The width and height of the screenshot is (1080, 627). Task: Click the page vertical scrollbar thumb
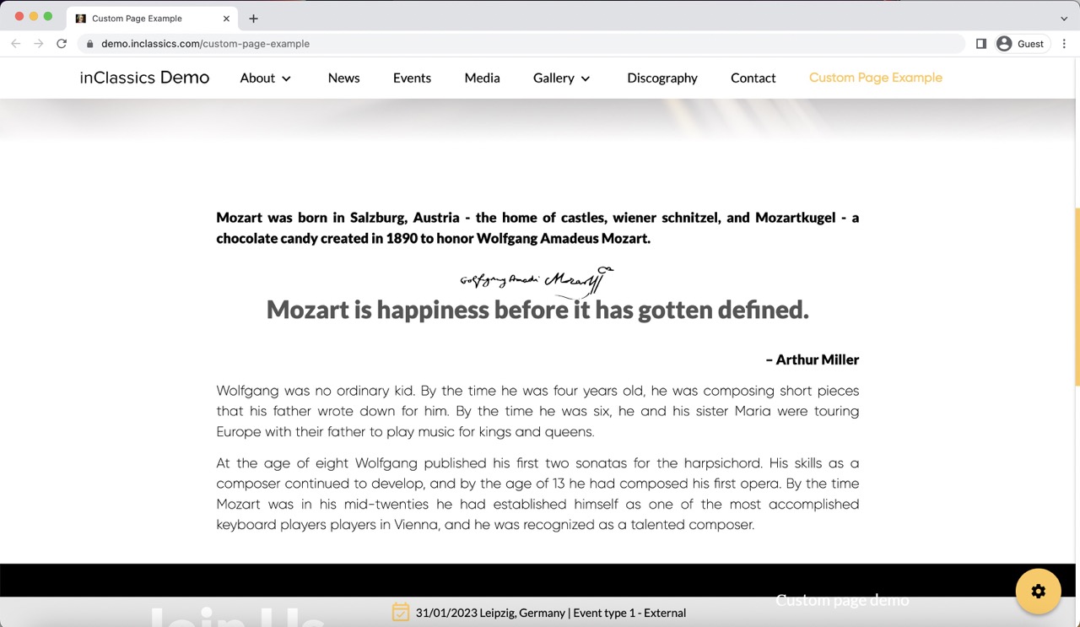(1077, 295)
